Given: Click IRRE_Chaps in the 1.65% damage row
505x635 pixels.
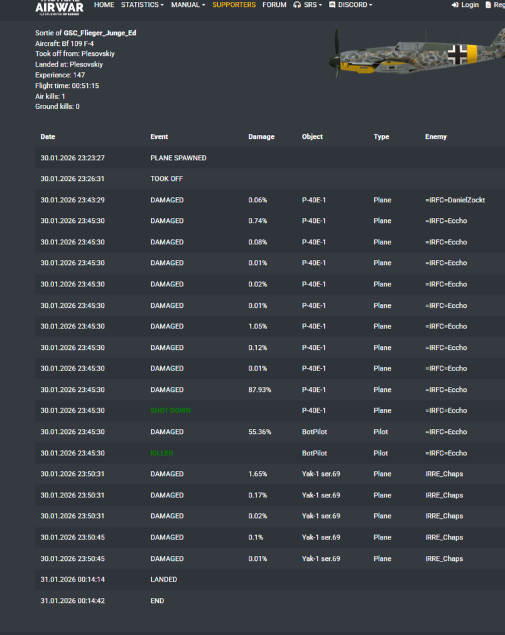Looking at the screenshot, I should [x=443, y=474].
